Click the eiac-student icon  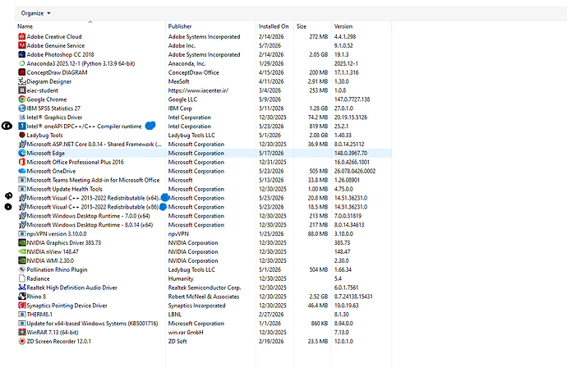(x=22, y=90)
